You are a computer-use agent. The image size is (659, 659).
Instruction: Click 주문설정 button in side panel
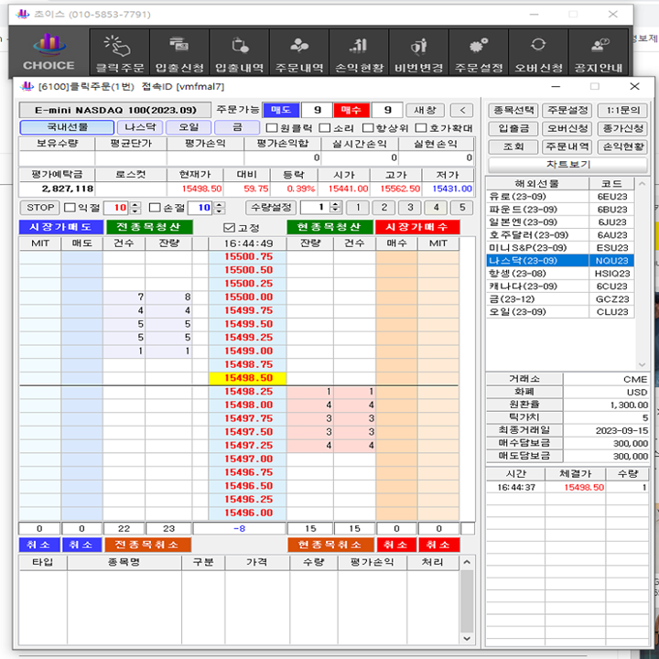tap(567, 111)
